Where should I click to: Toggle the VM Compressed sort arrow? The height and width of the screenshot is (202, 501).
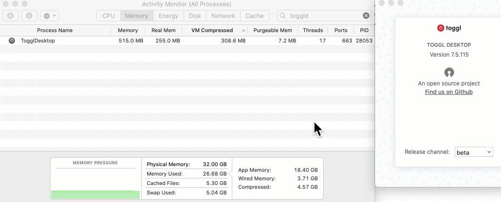tap(243, 31)
